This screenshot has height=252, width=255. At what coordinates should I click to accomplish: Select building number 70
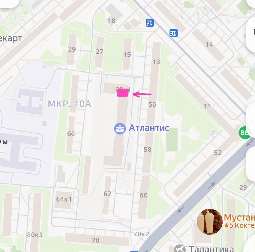click(x=95, y=240)
